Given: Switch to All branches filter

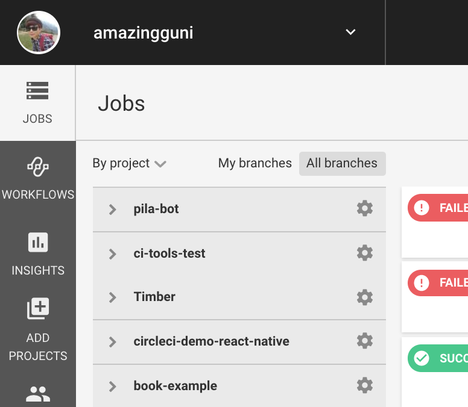Looking at the screenshot, I should coord(343,164).
